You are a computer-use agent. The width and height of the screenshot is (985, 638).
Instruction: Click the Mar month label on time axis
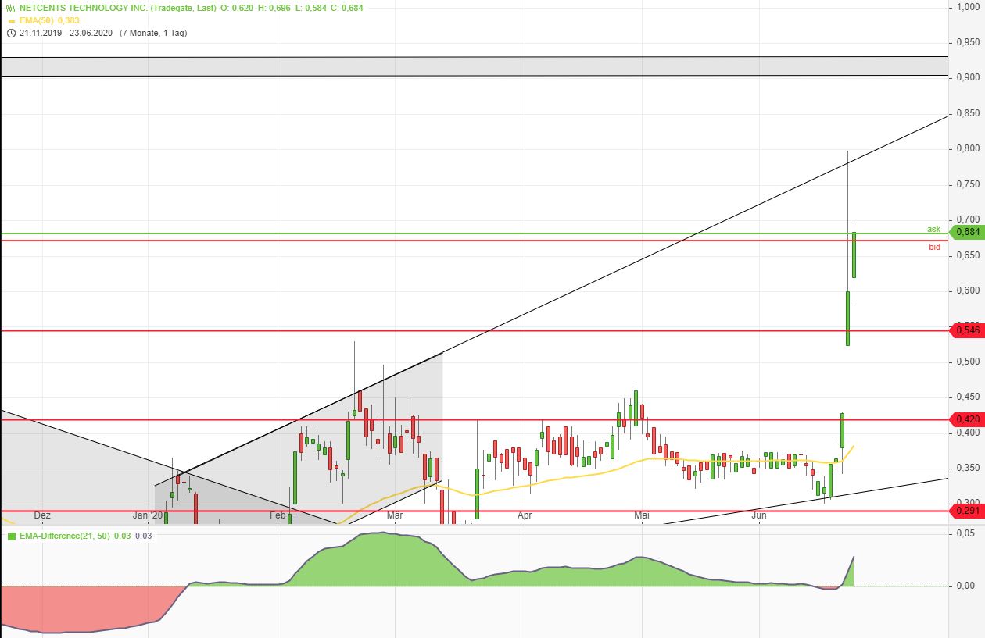click(x=394, y=515)
